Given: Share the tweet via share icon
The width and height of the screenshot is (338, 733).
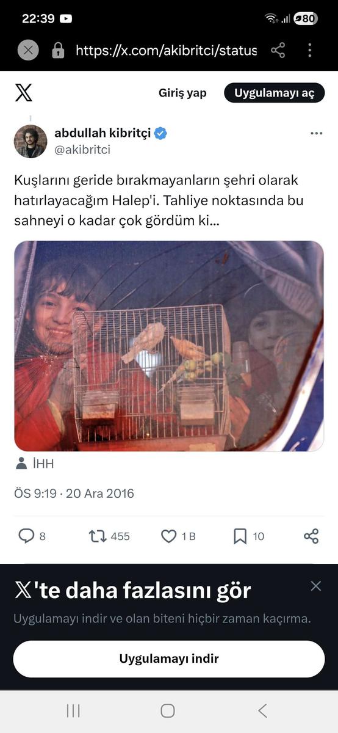Looking at the screenshot, I should point(311,536).
